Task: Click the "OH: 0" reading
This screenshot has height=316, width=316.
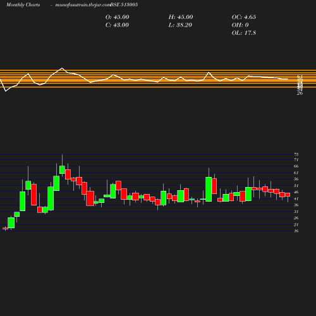Action: pyautogui.click(x=240, y=25)
